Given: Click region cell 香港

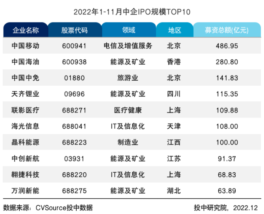Looking at the screenshot, I should (174, 62).
